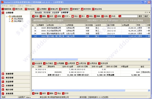Collapse the 合同分类目录 tree node
The width and height of the screenshot is (152, 99).
click(x=7, y=16)
